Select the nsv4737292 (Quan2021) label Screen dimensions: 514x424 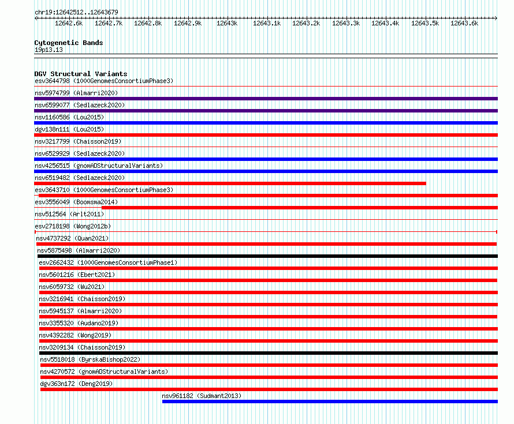click(x=72, y=238)
